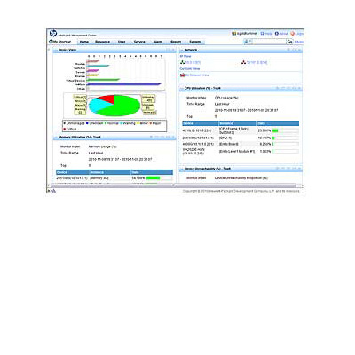Click the About icon in header
355x355 pixels.
277,34
